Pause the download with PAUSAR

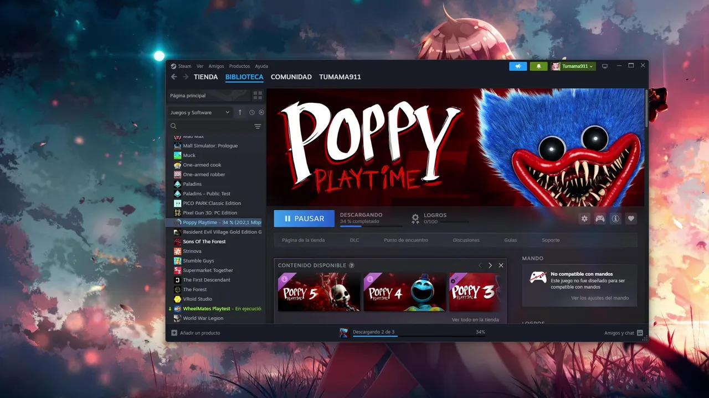[304, 218]
